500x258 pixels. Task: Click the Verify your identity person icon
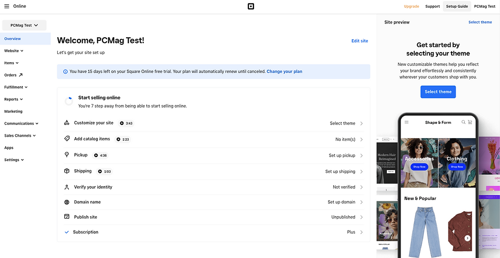pyautogui.click(x=67, y=187)
